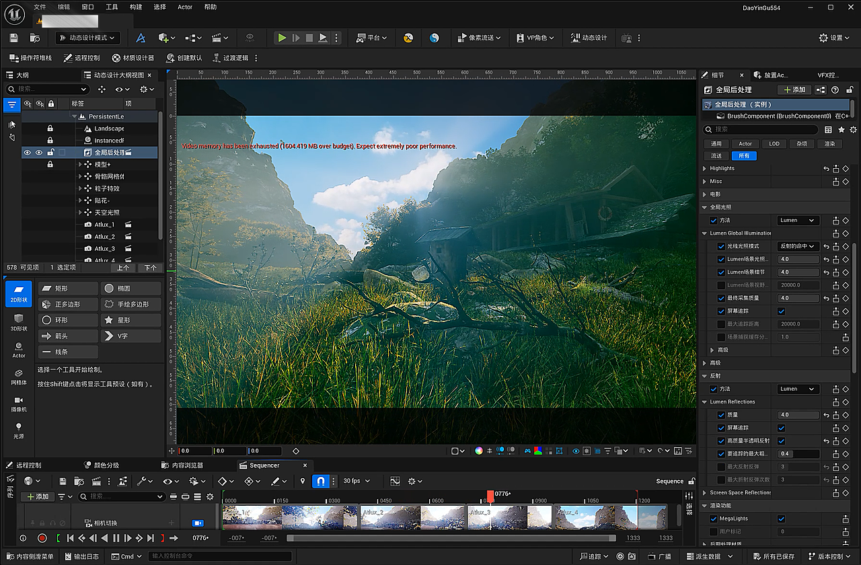Viewport: 861px width, 565px height.
Task: Open the Sequencer curve editor icon
Action: 395,481
